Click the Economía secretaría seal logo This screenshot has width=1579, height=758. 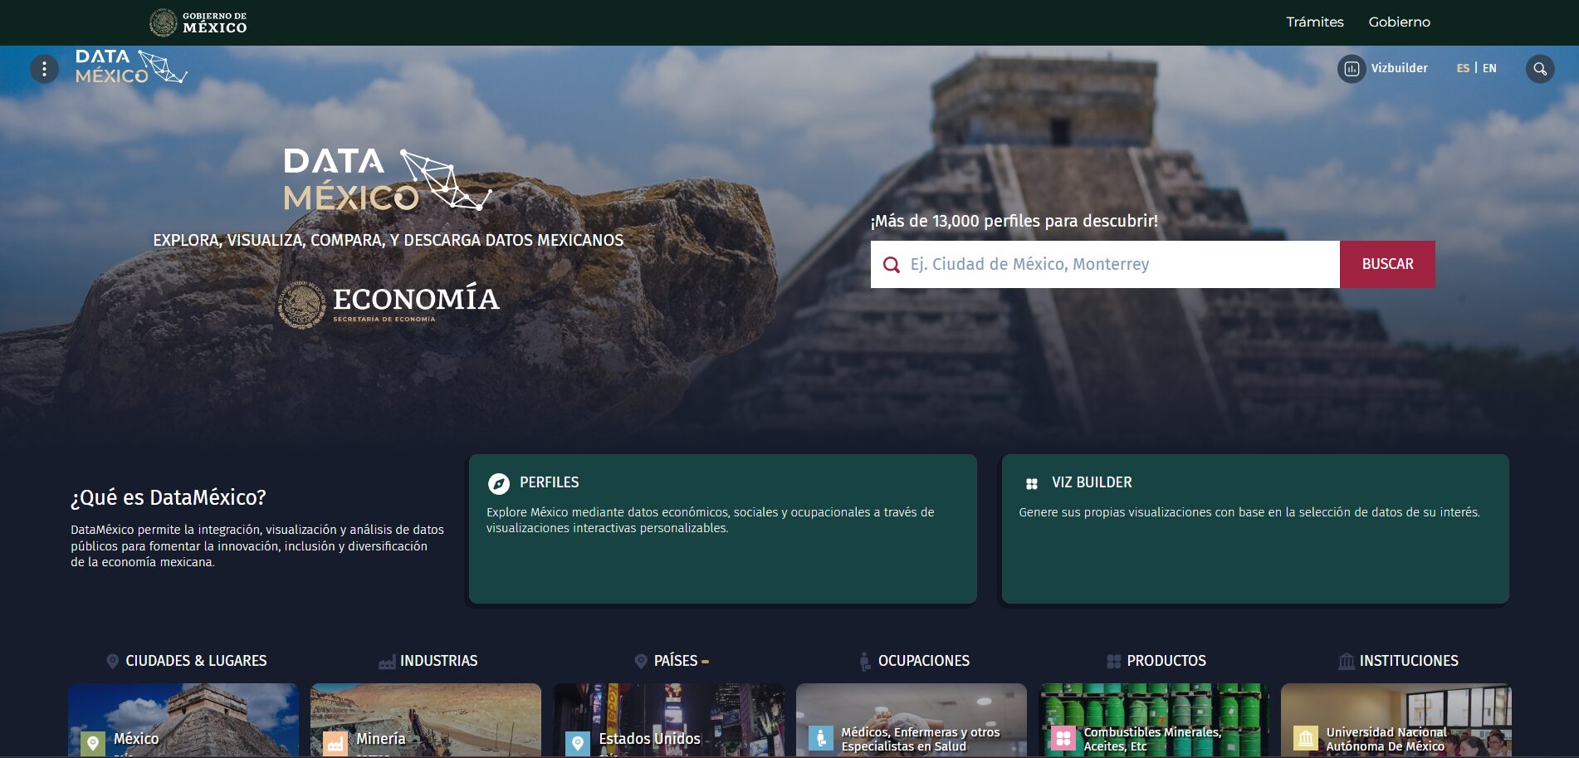tap(389, 304)
